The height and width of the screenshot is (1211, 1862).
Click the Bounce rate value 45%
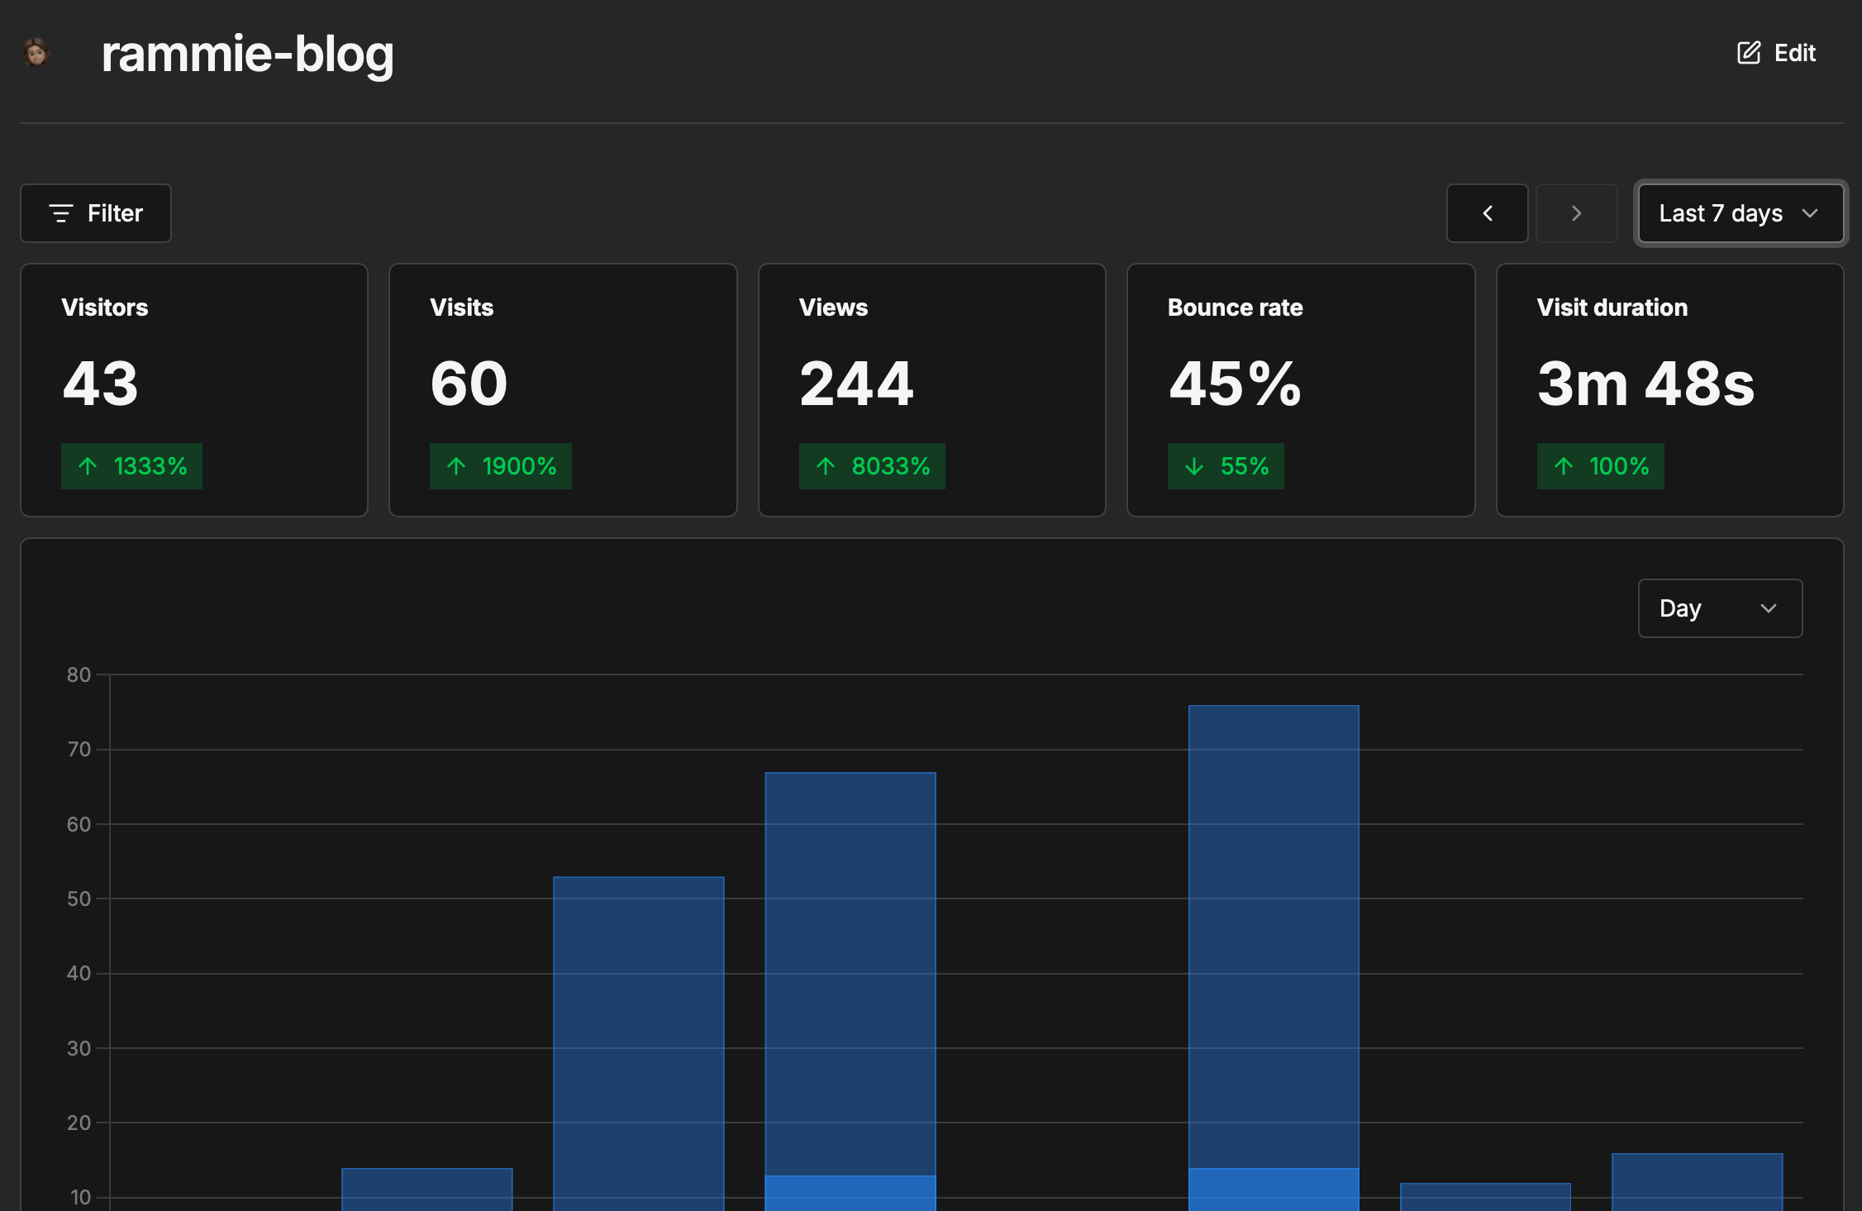pyautogui.click(x=1235, y=384)
